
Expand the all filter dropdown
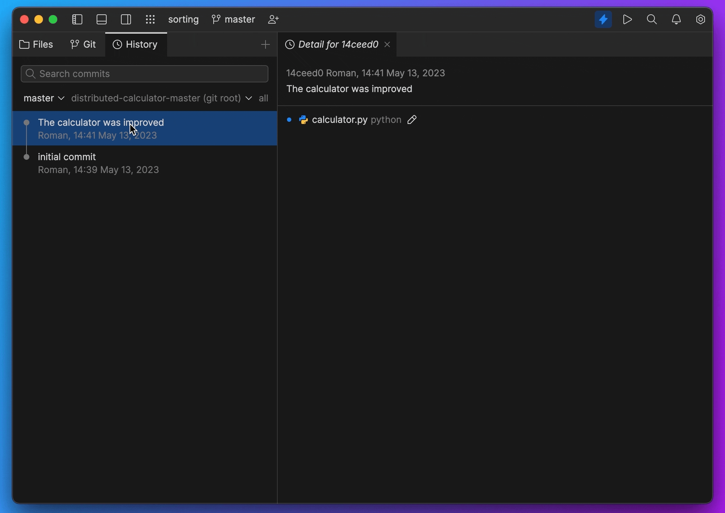pyautogui.click(x=263, y=98)
